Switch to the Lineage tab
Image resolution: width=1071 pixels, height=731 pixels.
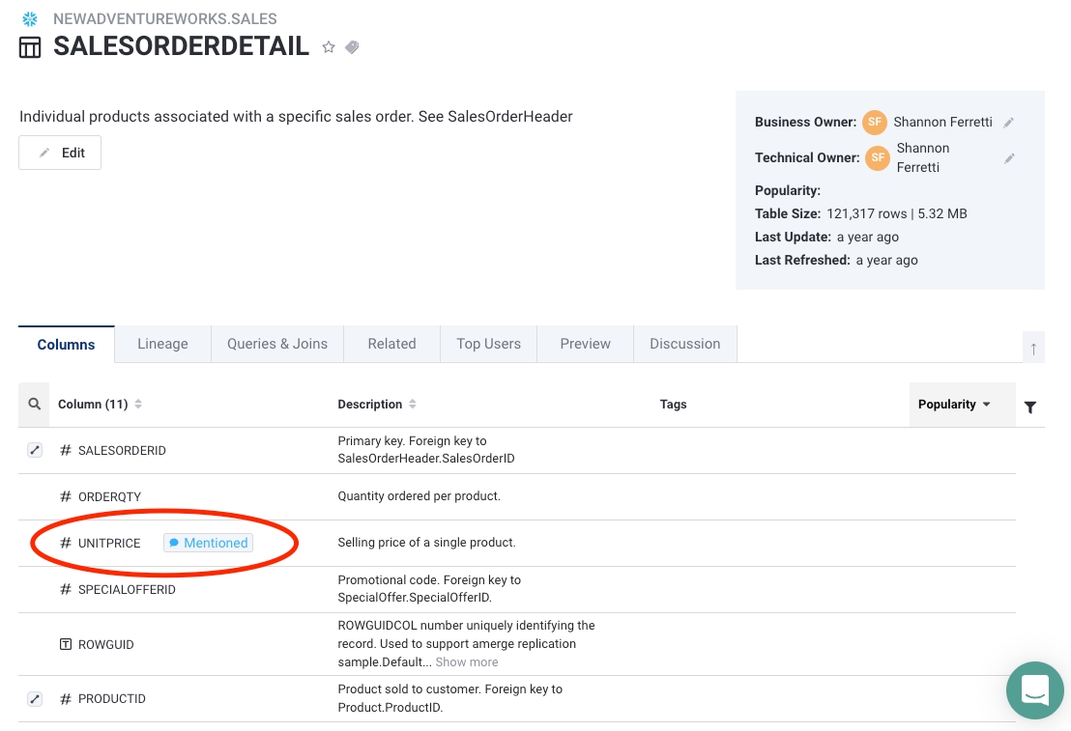(x=162, y=344)
